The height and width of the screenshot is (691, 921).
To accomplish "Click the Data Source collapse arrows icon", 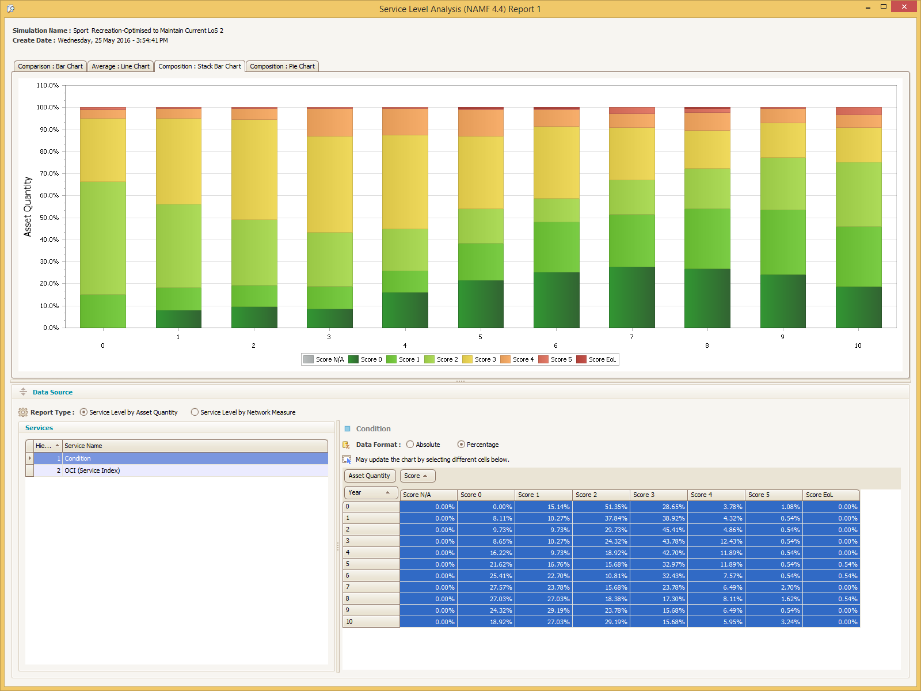I will point(23,392).
